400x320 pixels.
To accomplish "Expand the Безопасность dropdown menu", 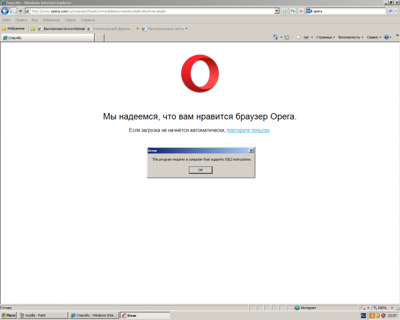I will (x=350, y=37).
